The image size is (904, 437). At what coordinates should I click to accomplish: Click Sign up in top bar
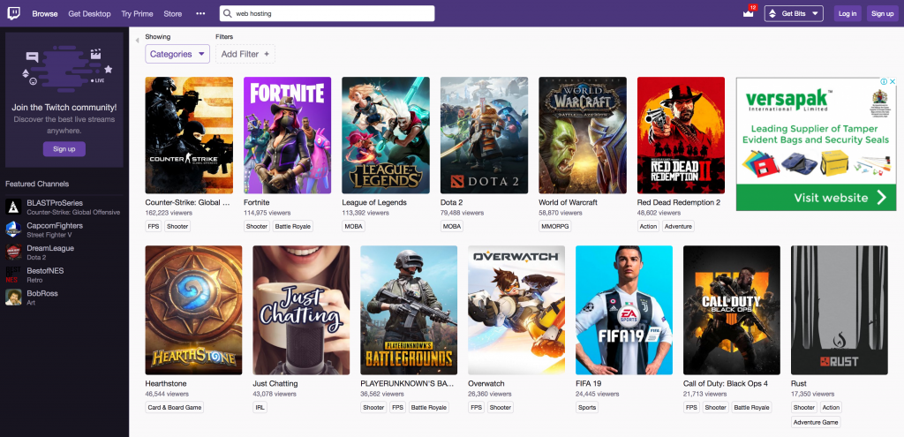882,13
